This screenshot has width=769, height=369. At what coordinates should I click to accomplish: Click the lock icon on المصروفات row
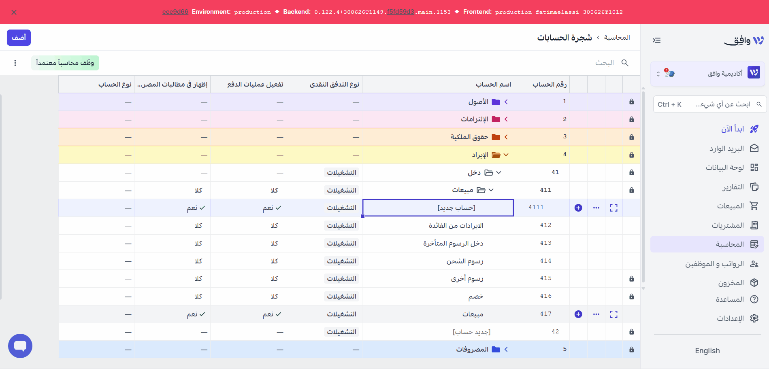tap(631, 350)
